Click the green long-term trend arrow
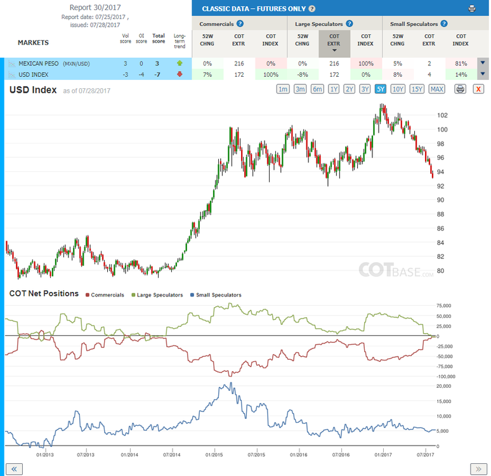 [x=180, y=63]
